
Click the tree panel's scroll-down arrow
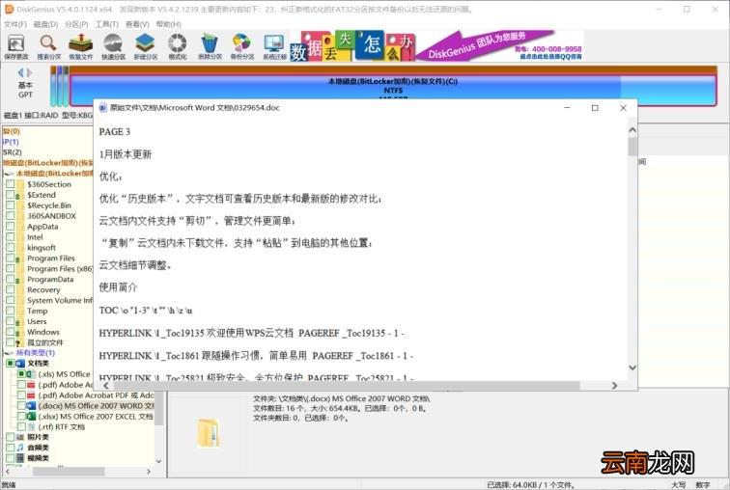[x=158, y=462]
